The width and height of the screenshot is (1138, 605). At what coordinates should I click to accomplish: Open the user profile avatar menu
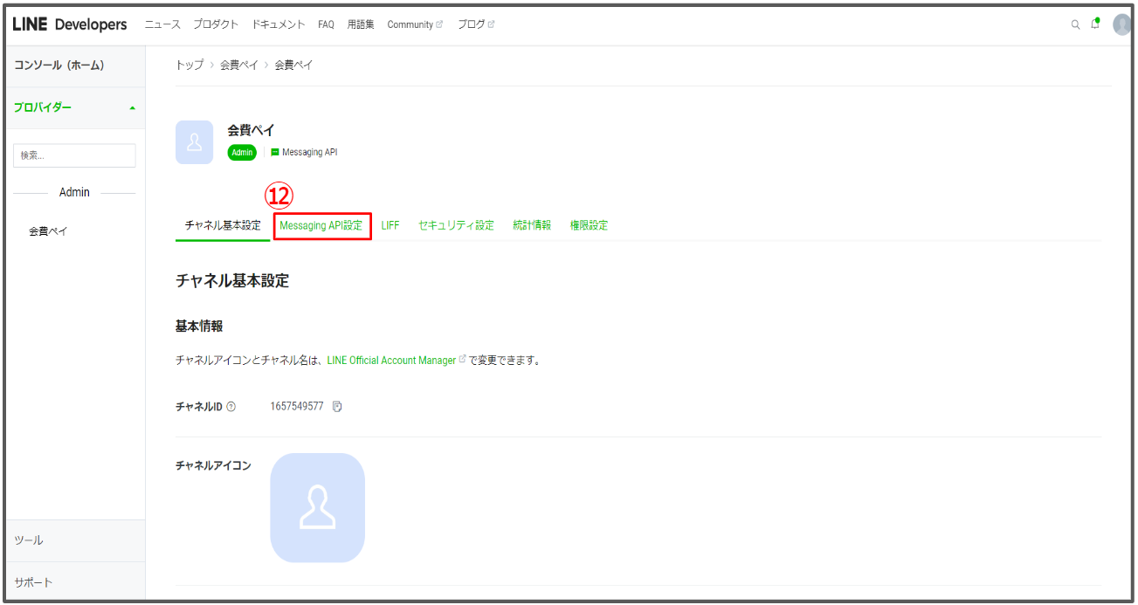pos(1122,24)
